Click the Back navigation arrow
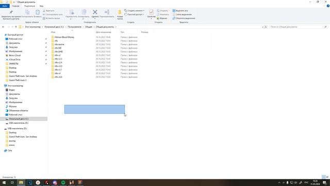The height and width of the screenshot is (186, 330). [x=3, y=27]
